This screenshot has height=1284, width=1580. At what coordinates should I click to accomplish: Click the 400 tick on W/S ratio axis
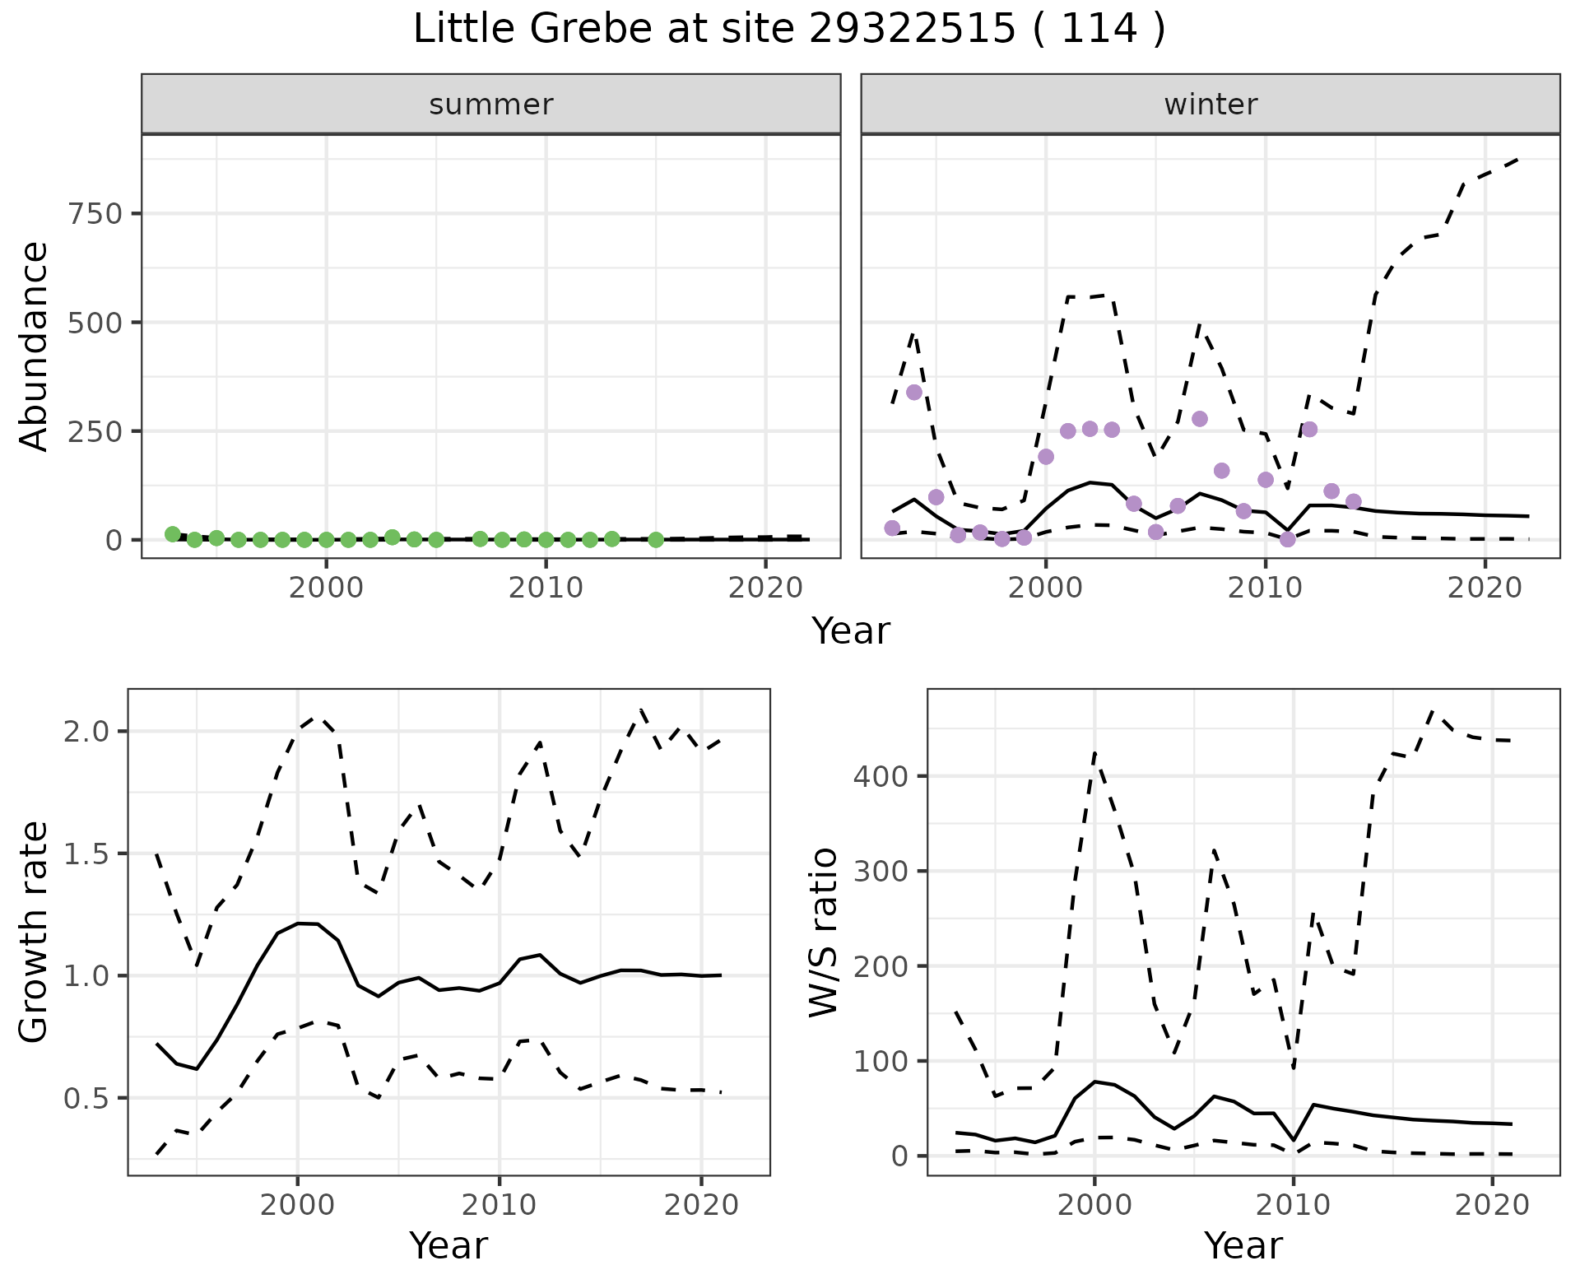coord(879,776)
